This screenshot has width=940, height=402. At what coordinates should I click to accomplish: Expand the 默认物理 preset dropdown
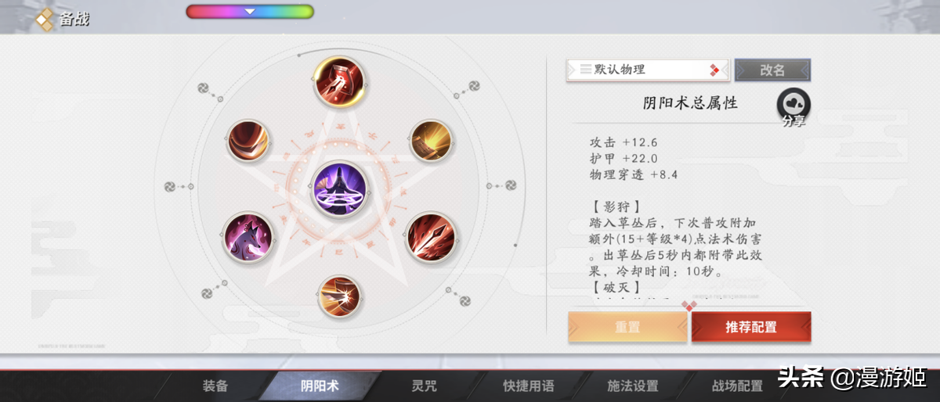click(x=649, y=70)
